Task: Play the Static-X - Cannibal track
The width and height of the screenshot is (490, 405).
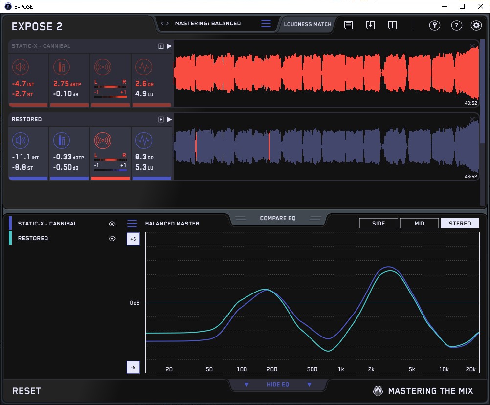Action: (169, 46)
